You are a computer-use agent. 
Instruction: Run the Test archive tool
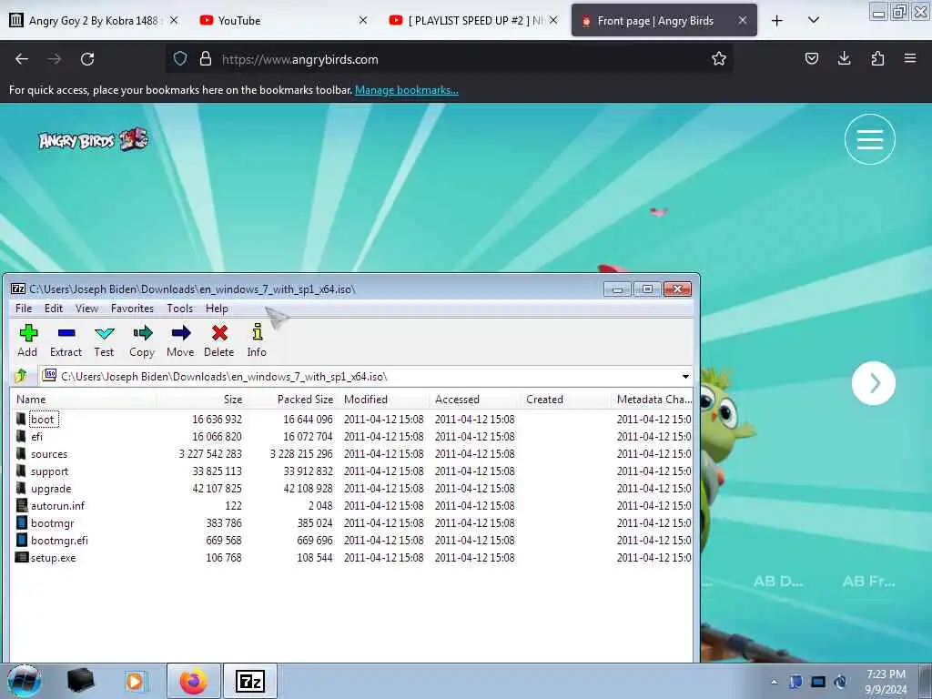coord(104,340)
